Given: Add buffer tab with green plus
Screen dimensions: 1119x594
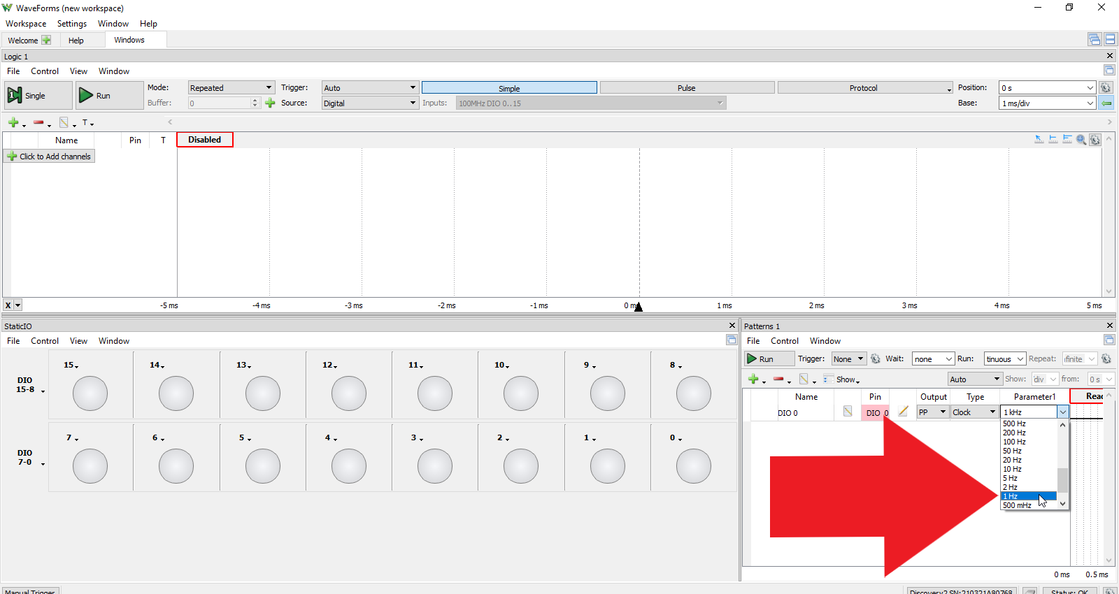Looking at the screenshot, I should 270,103.
